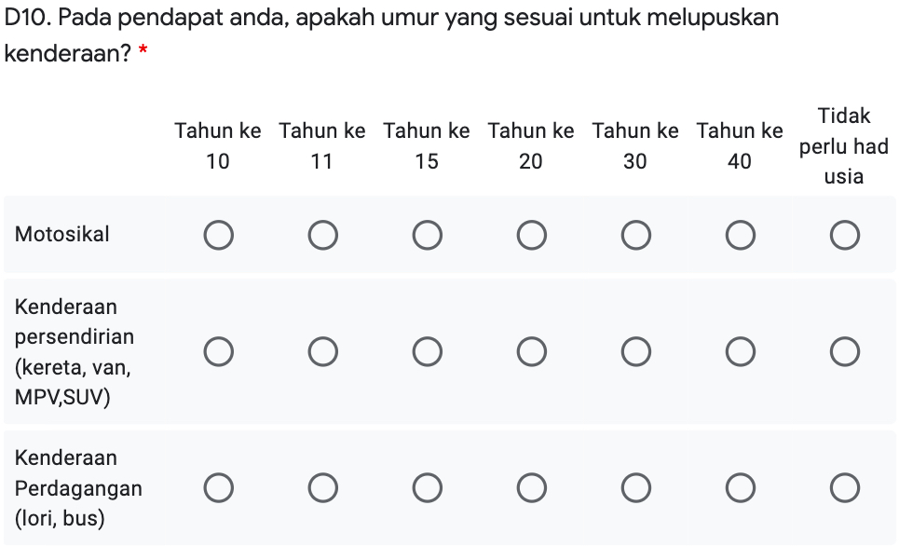
Task: Pick Tahun ke 20 for Motosikal
Action: pyautogui.click(x=531, y=236)
